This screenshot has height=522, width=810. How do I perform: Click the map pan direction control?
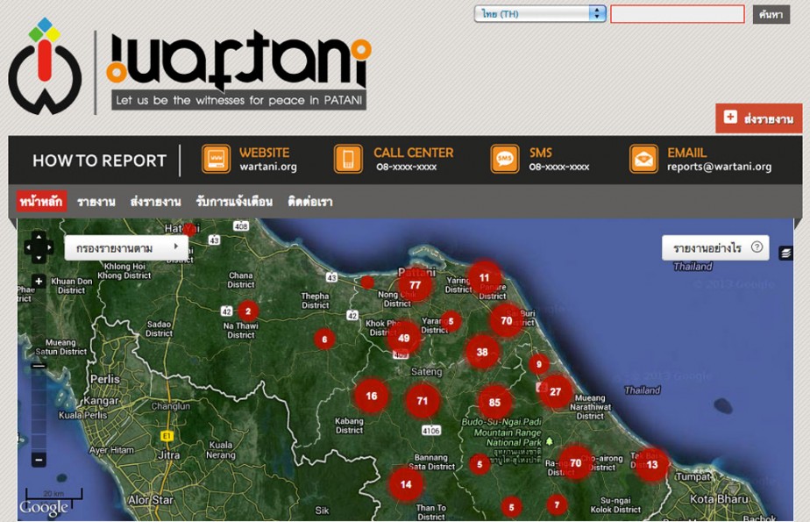point(39,247)
